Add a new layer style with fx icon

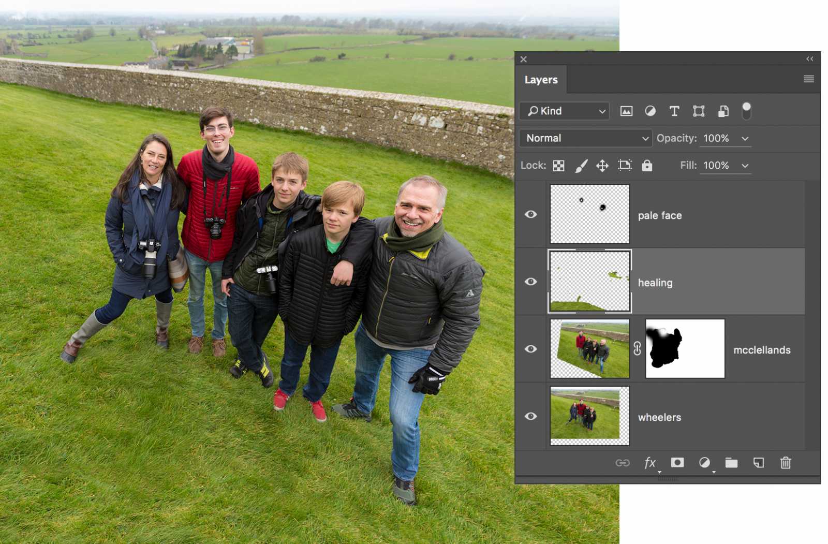coord(650,463)
